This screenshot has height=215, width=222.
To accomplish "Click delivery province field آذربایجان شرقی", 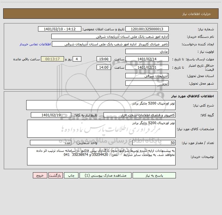I will click(147, 76).
